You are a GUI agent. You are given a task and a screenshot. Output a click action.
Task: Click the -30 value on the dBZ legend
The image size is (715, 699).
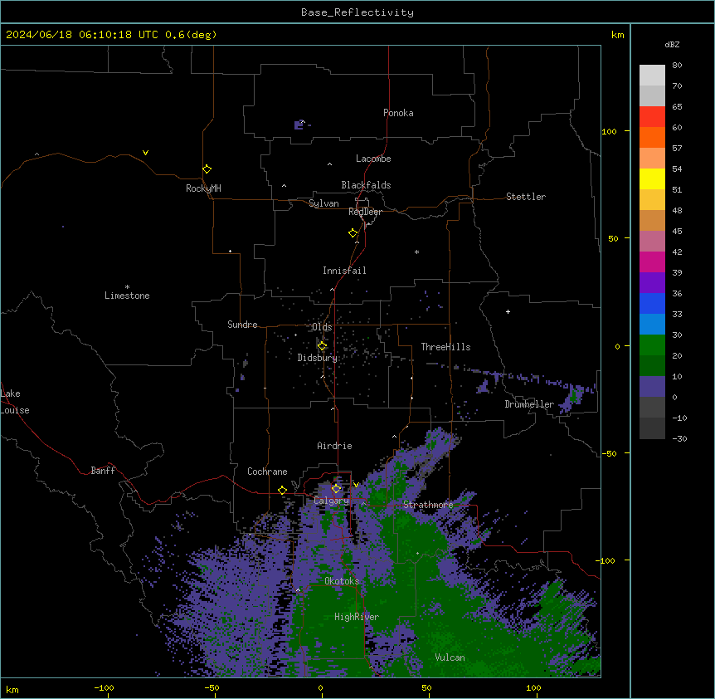680,439
